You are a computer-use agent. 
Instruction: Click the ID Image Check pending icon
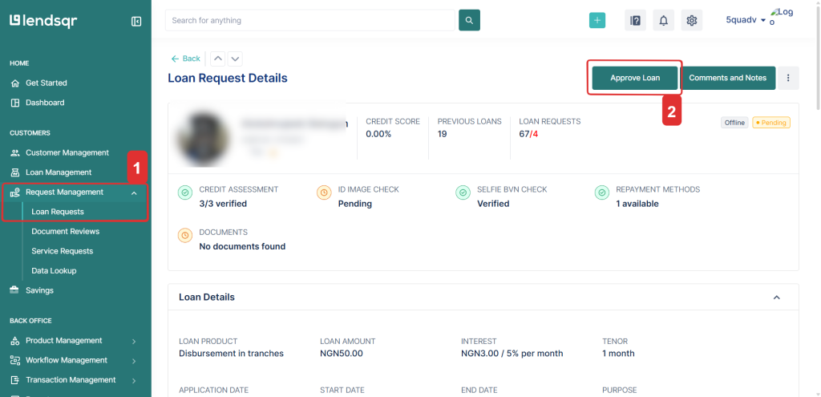(324, 192)
